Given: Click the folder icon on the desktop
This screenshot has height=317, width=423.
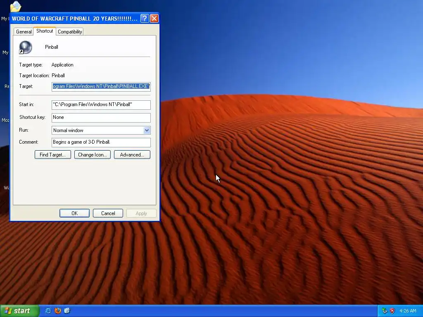Looking at the screenshot, I should coord(16,7).
